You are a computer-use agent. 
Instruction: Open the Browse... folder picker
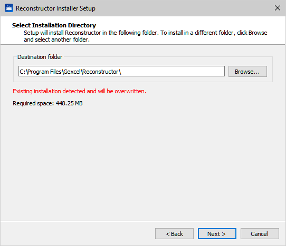pos(247,72)
